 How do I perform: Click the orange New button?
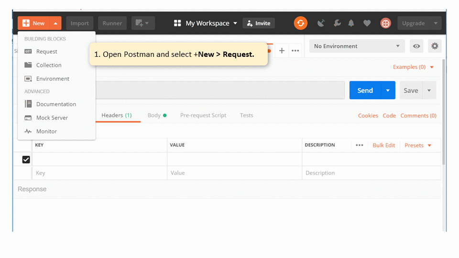click(x=34, y=23)
